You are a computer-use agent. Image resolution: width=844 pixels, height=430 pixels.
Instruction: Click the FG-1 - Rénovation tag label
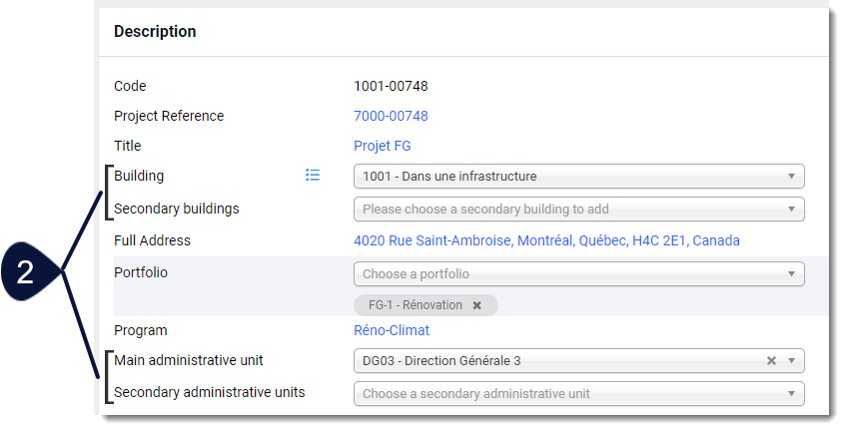click(x=415, y=305)
